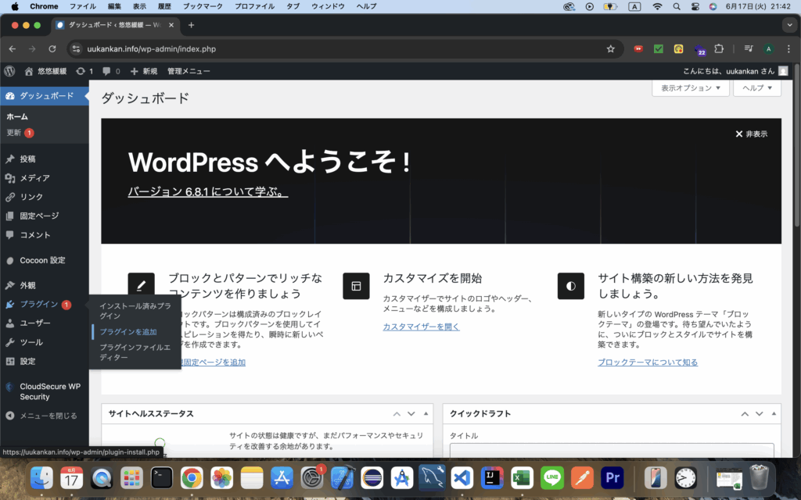The width and height of the screenshot is (801, 500).
Task: Open Visual Studio Code from the dock
Action: [462, 477]
